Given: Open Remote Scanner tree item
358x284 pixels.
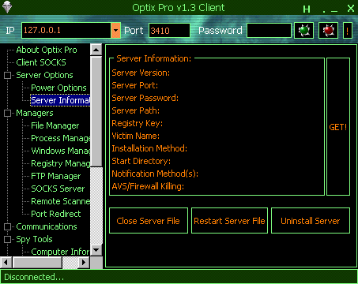Looking at the screenshot, I should click(61, 201).
